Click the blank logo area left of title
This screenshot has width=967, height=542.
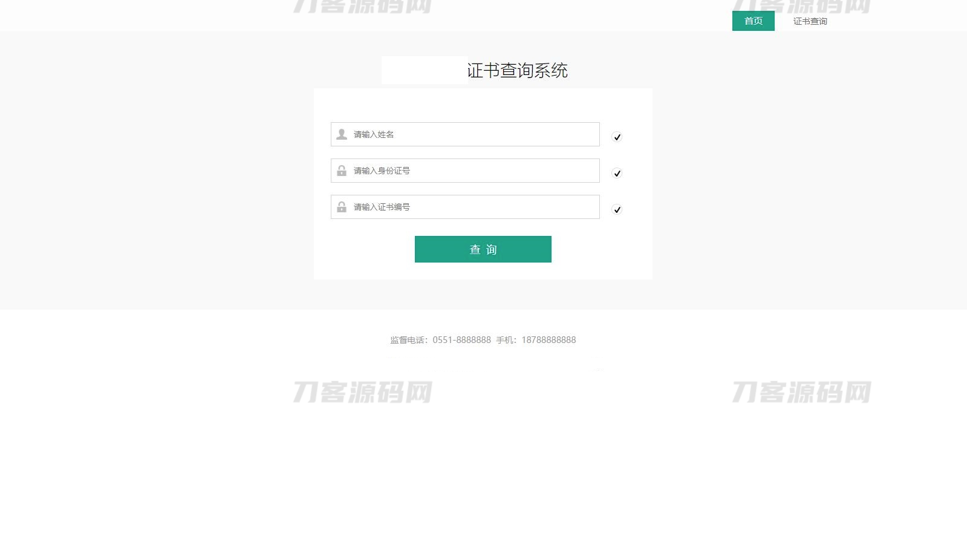(424, 70)
